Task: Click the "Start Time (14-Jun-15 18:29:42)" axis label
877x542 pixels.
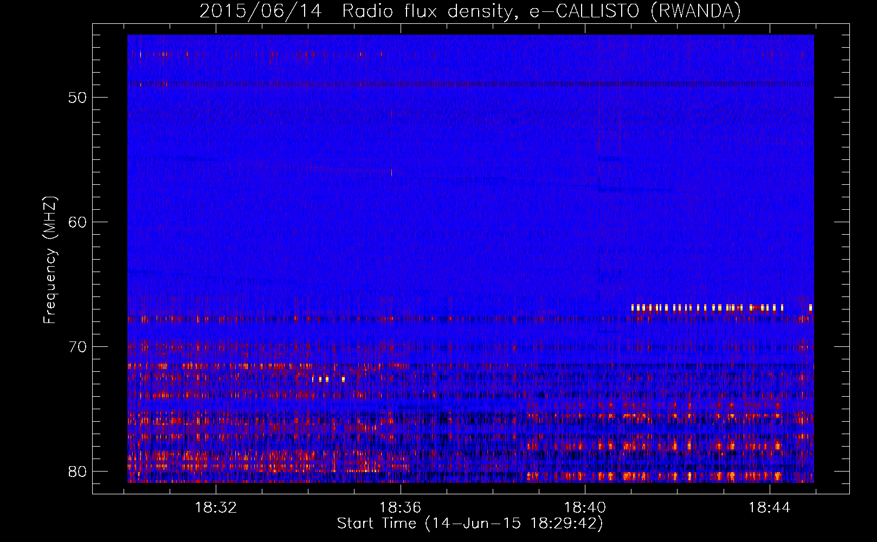Action: pos(470,524)
